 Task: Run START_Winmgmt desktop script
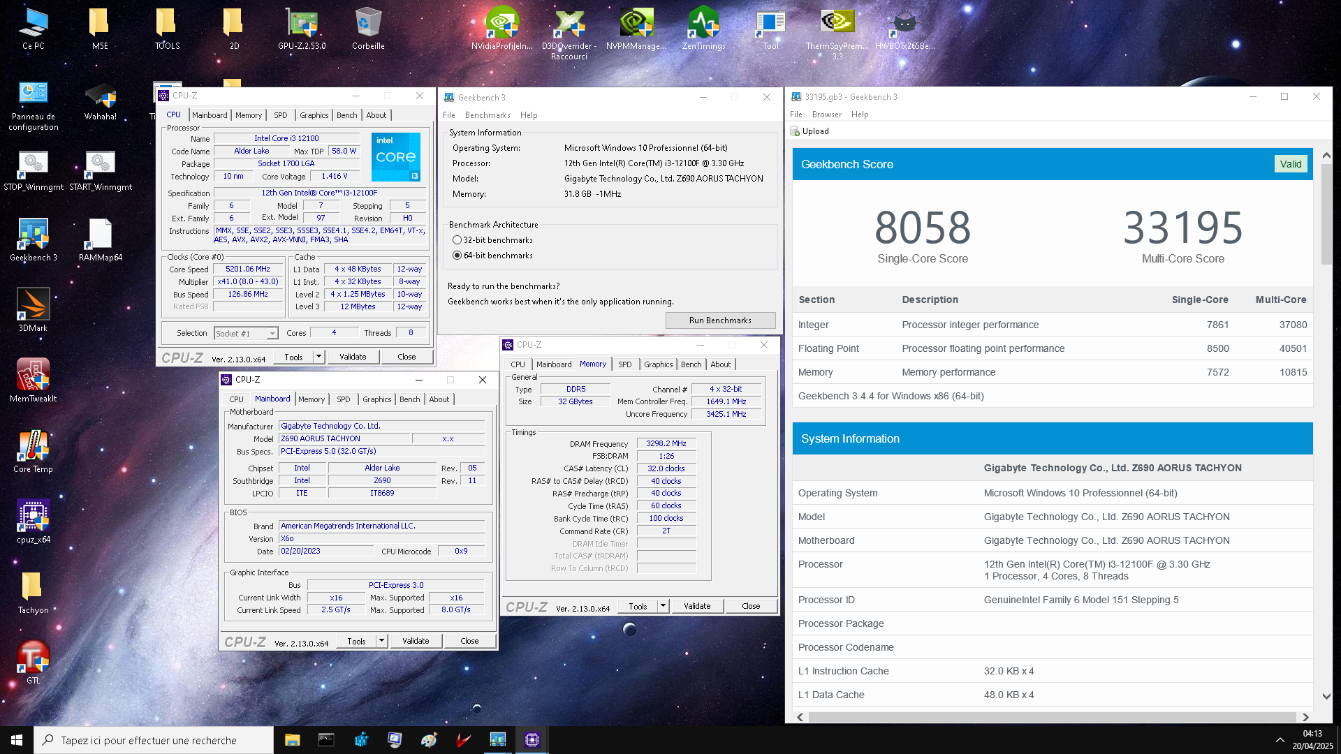tap(100, 171)
